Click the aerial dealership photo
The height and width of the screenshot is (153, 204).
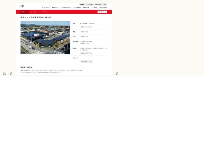45,38
